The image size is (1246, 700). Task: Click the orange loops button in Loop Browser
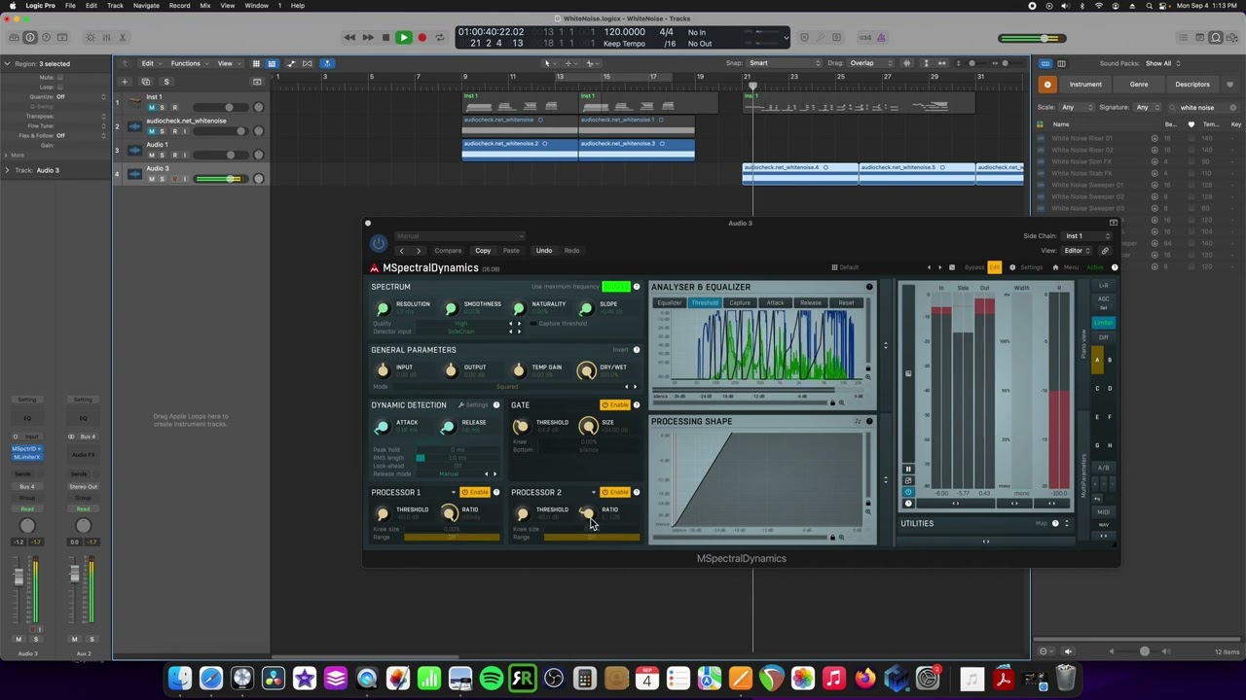pyautogui.click(x=1047, y=85)
